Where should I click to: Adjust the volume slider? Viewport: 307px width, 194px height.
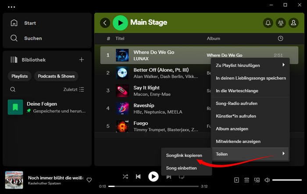tap(287, 180)
